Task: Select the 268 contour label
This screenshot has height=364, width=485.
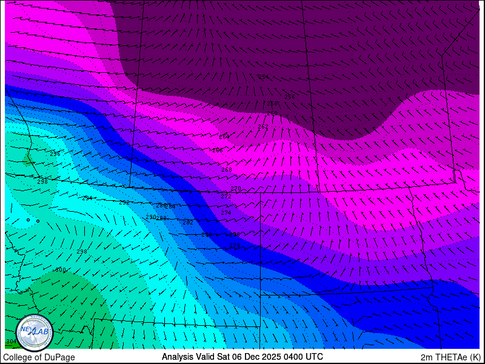Action: tap(227, 170)
